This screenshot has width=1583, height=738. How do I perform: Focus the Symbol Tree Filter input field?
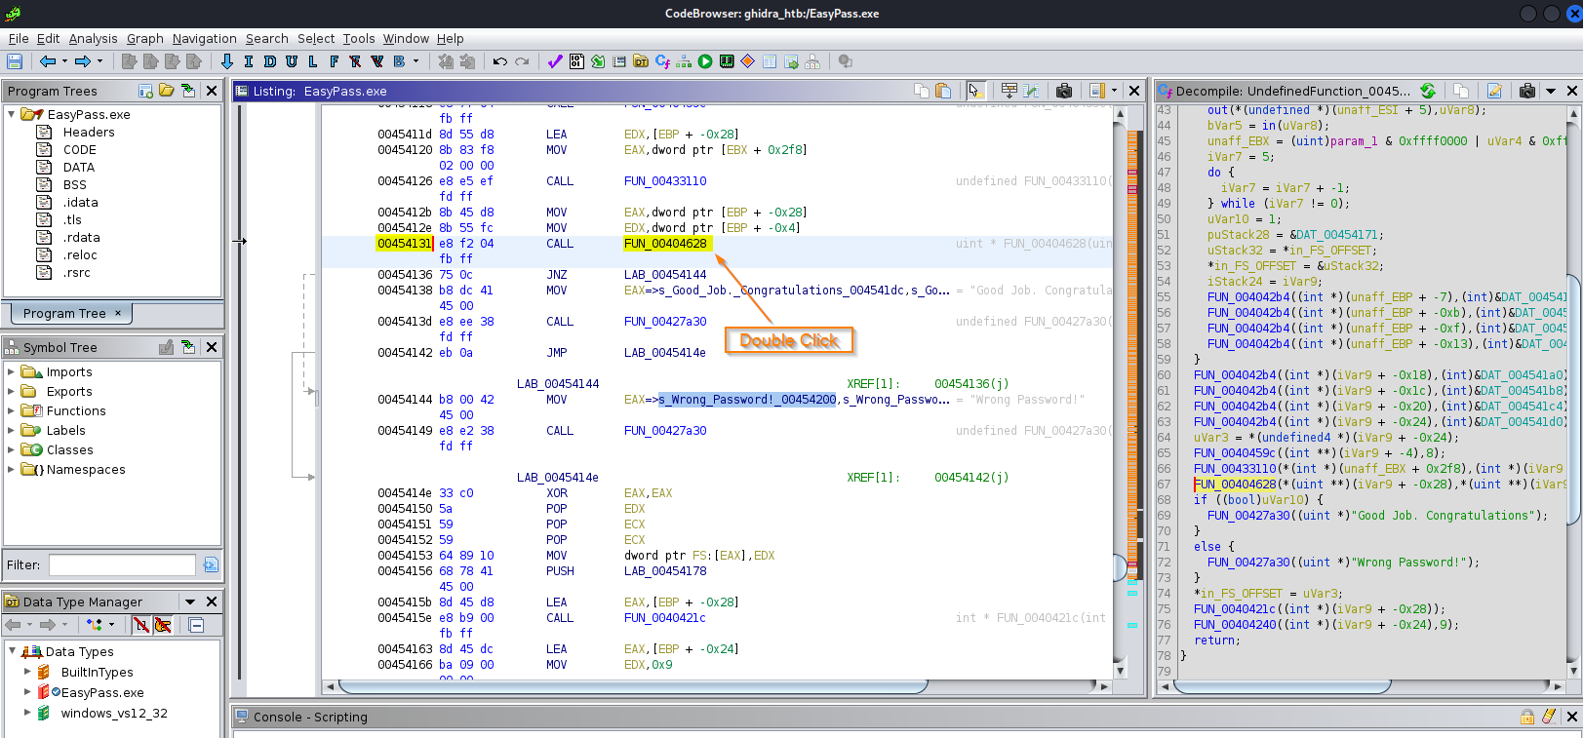click(x=122, y=564)
